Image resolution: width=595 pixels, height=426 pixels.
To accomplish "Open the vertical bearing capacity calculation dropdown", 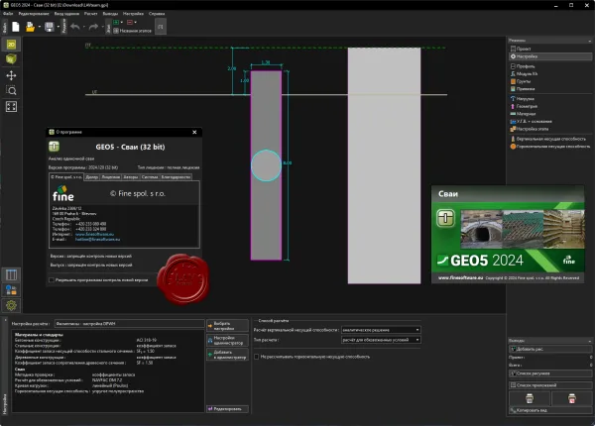I will coord(381,330).
